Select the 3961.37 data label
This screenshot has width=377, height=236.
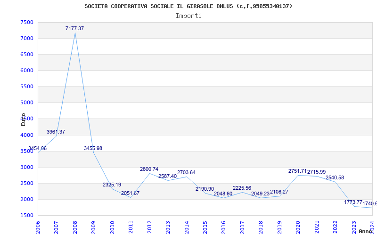click(x=56, y=132)
